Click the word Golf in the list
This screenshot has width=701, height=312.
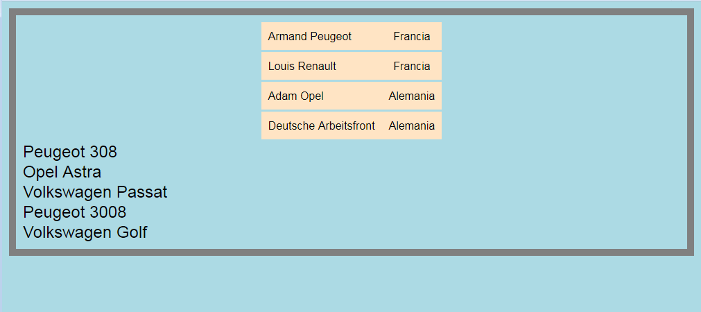[x=132, y=232]
